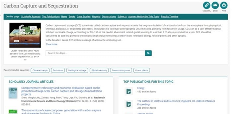
Task: Pick the Power plants recommended search
Action: click(x=142, y=70)
